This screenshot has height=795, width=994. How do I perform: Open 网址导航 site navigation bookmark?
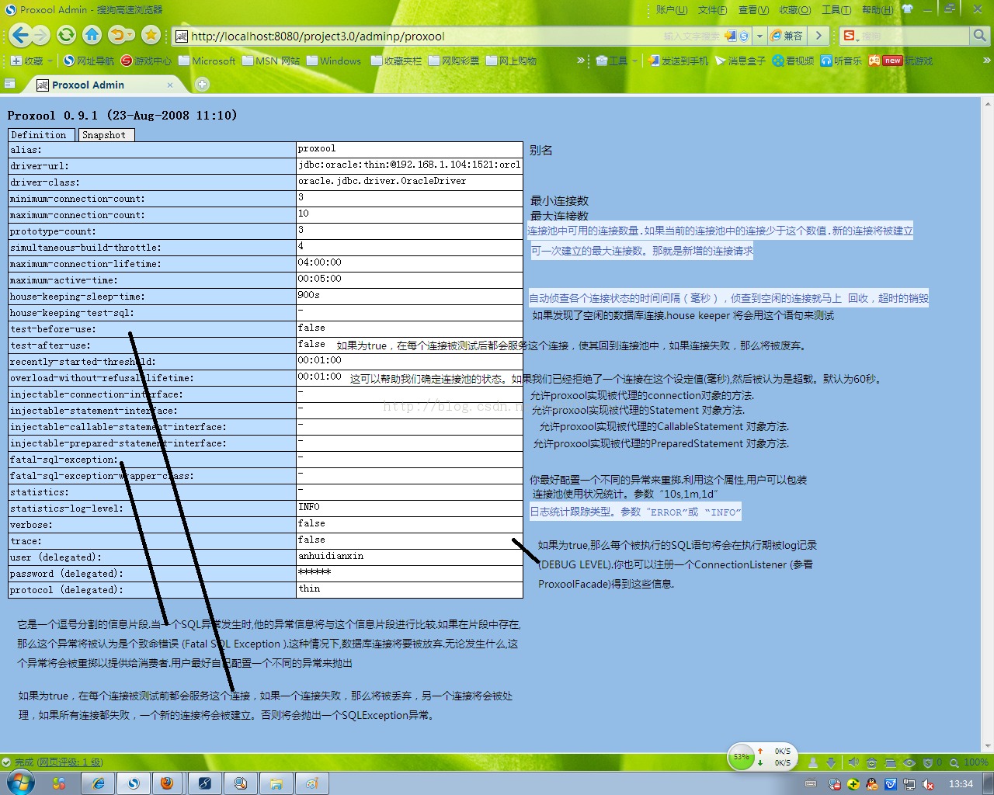89,61
